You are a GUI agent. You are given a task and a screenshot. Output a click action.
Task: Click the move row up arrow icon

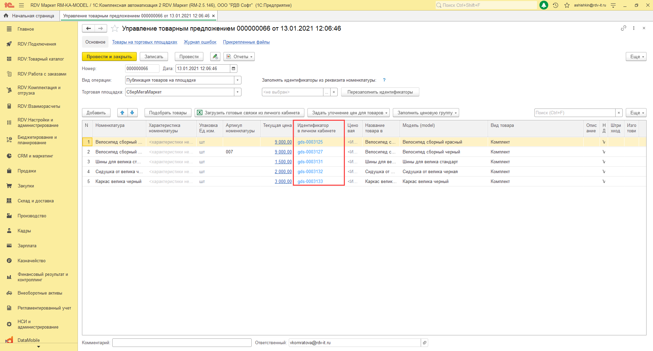click(x=122, y=113)
